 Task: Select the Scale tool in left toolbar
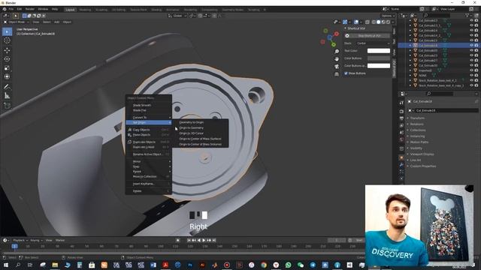(x=7, y=68)
